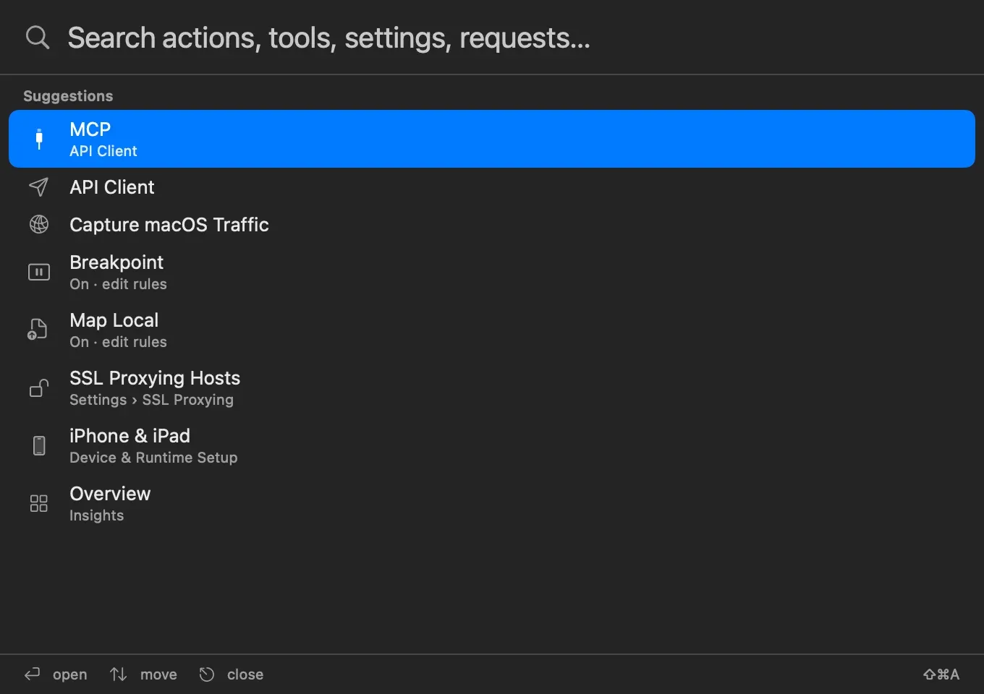Click the return-key open icon
The height and width of the screenshot is (694, 984).
pyautogui.click(x=32, y=674)
